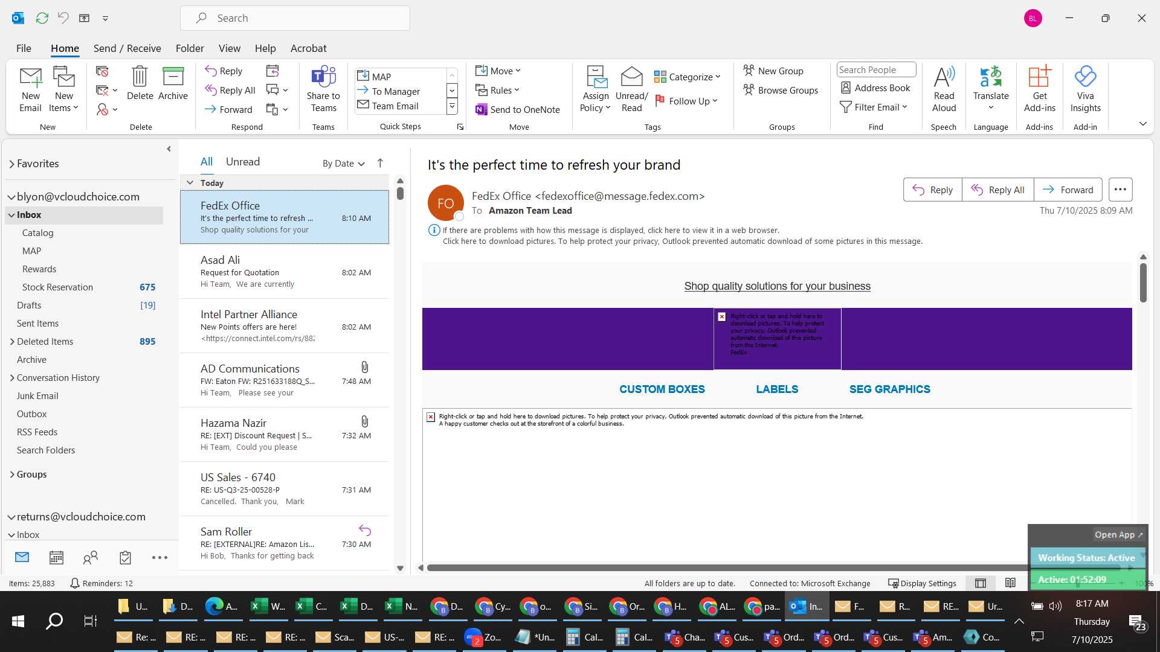This screenshot has width=1160, height=652.
Task: Open more navigation options ellipsis
Action: pos(159,557)
